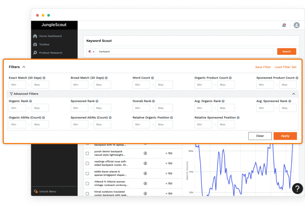Check the eddie bauer places diaper row

click(87, 173)
